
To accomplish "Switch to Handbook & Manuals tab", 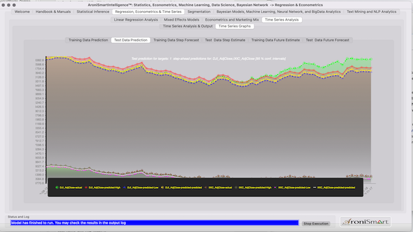I will coord(53,12).
